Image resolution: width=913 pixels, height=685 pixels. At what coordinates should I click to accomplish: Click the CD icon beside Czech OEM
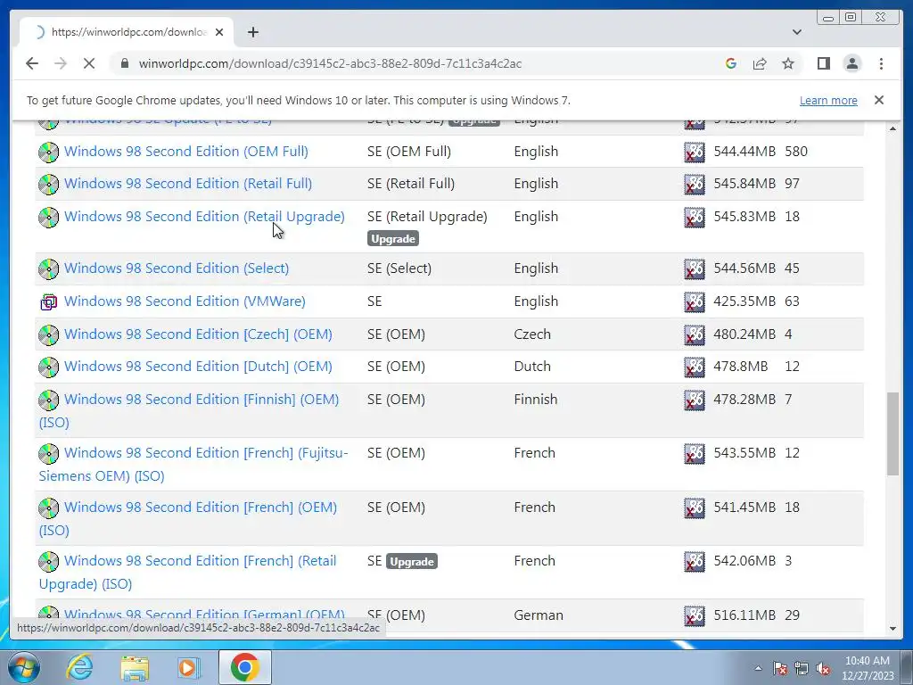[x=48, y=335]
